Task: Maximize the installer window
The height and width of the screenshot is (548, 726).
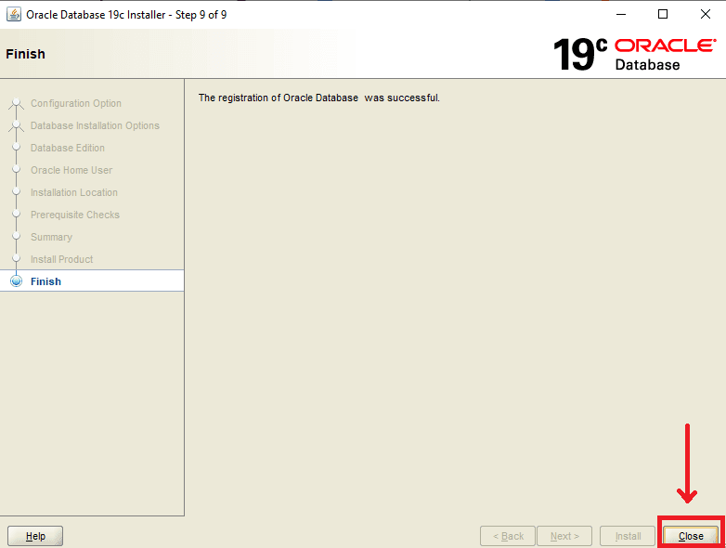Action: pyautogui.click(x=662, y=14)
